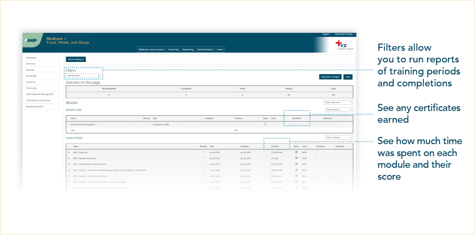This screenshot has height=235, width=475.
Task: Open the Nahemah Bromley user menu
Action: [x=345, y=34]
